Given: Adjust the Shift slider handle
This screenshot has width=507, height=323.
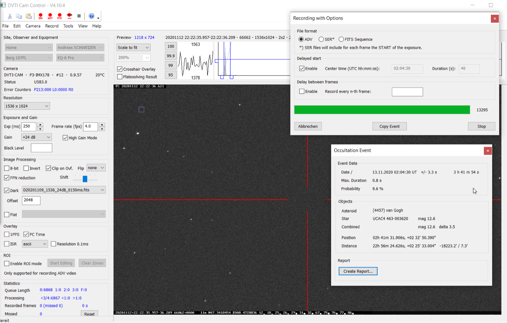Looking at the screenshot, I should [x=85, y=179].
